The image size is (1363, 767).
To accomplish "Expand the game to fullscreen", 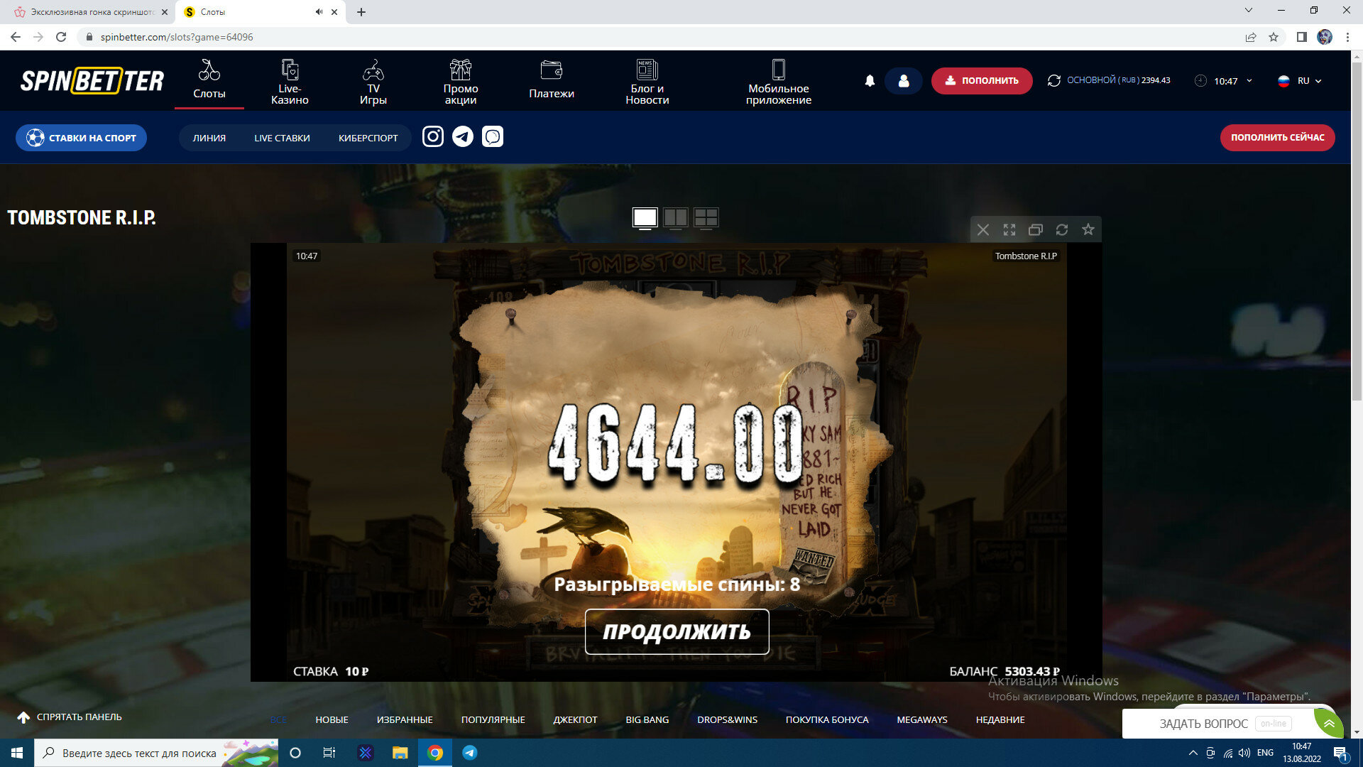I will 1009,229.
